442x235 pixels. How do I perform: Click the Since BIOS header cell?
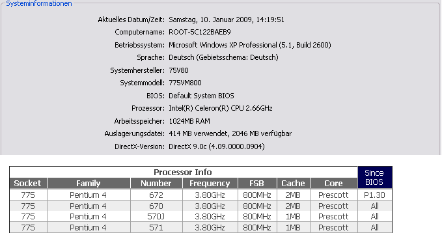pyautogui.click(x=375, y=178)
